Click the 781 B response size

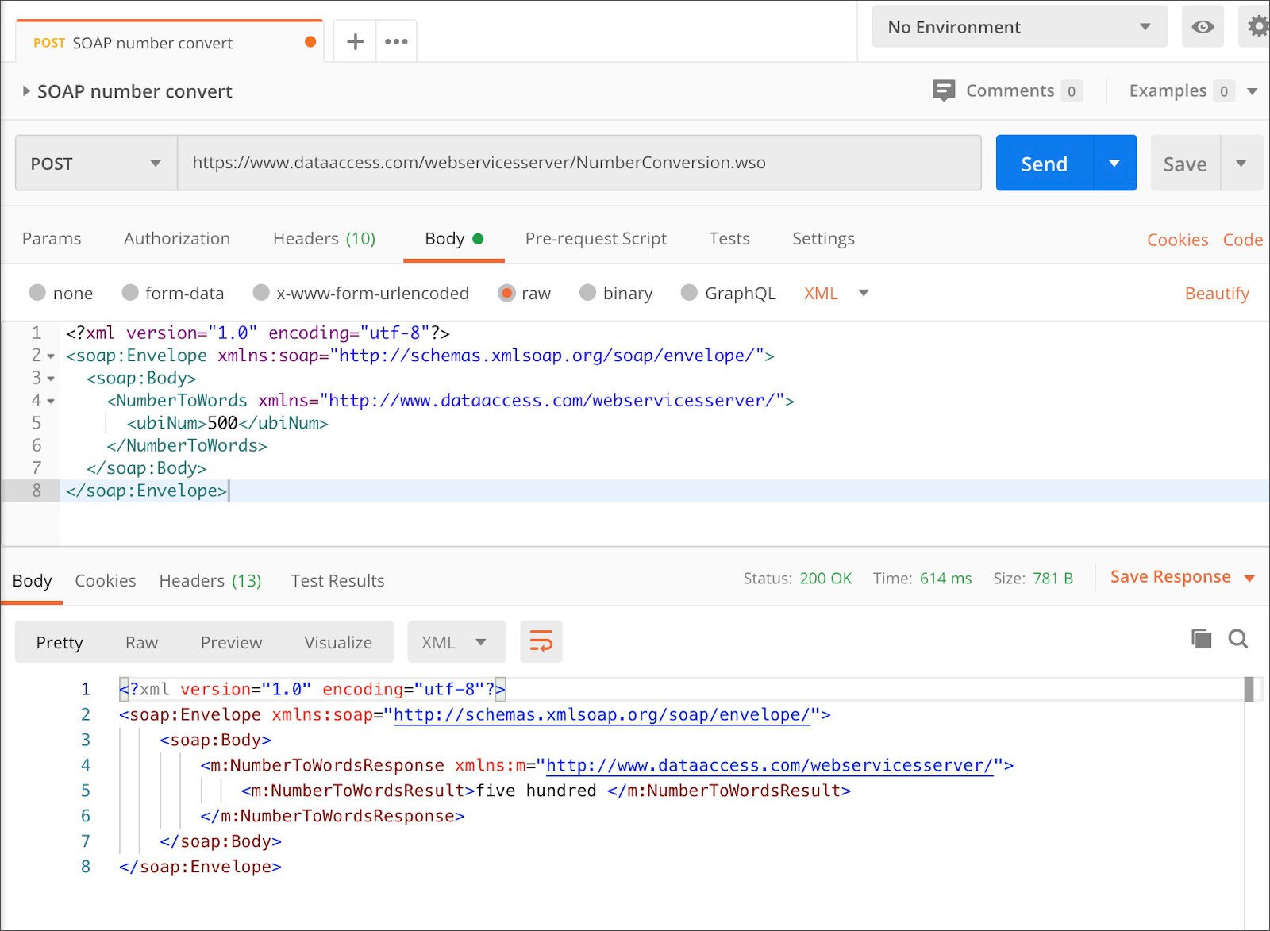tap(1053, 578)
